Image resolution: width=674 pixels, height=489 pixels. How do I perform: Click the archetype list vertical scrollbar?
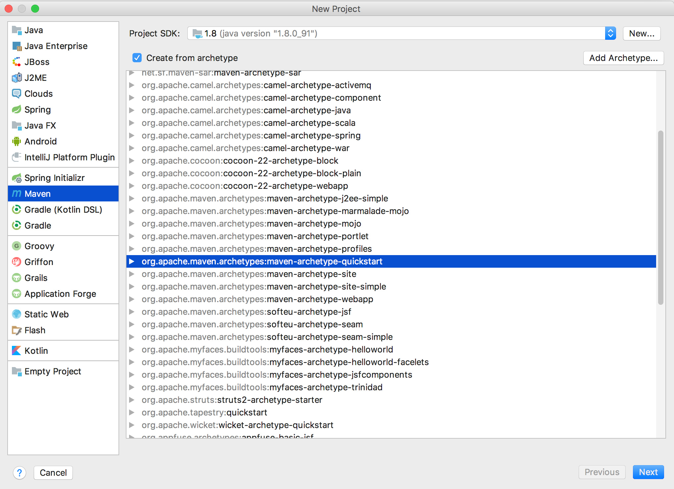click(x=660, y=217)
